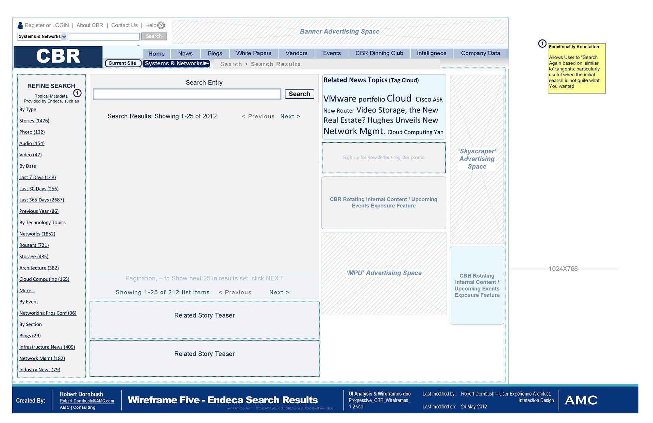Filter by Last 30 Days (256)

pyautogui.click(x=39, y=189)
